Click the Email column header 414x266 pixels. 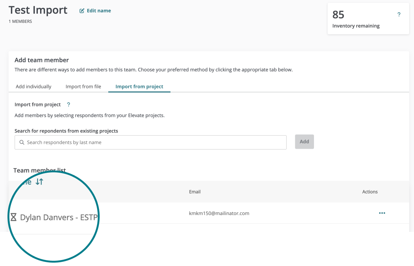click(195, 192)
